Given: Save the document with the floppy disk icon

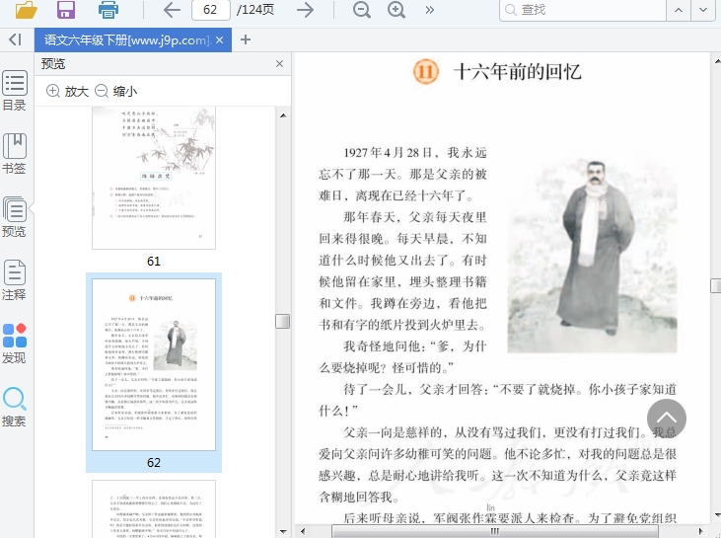Looking at the screenshot, I should point(66,10).
